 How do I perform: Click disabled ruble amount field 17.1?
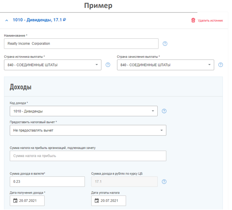point(124,181)
